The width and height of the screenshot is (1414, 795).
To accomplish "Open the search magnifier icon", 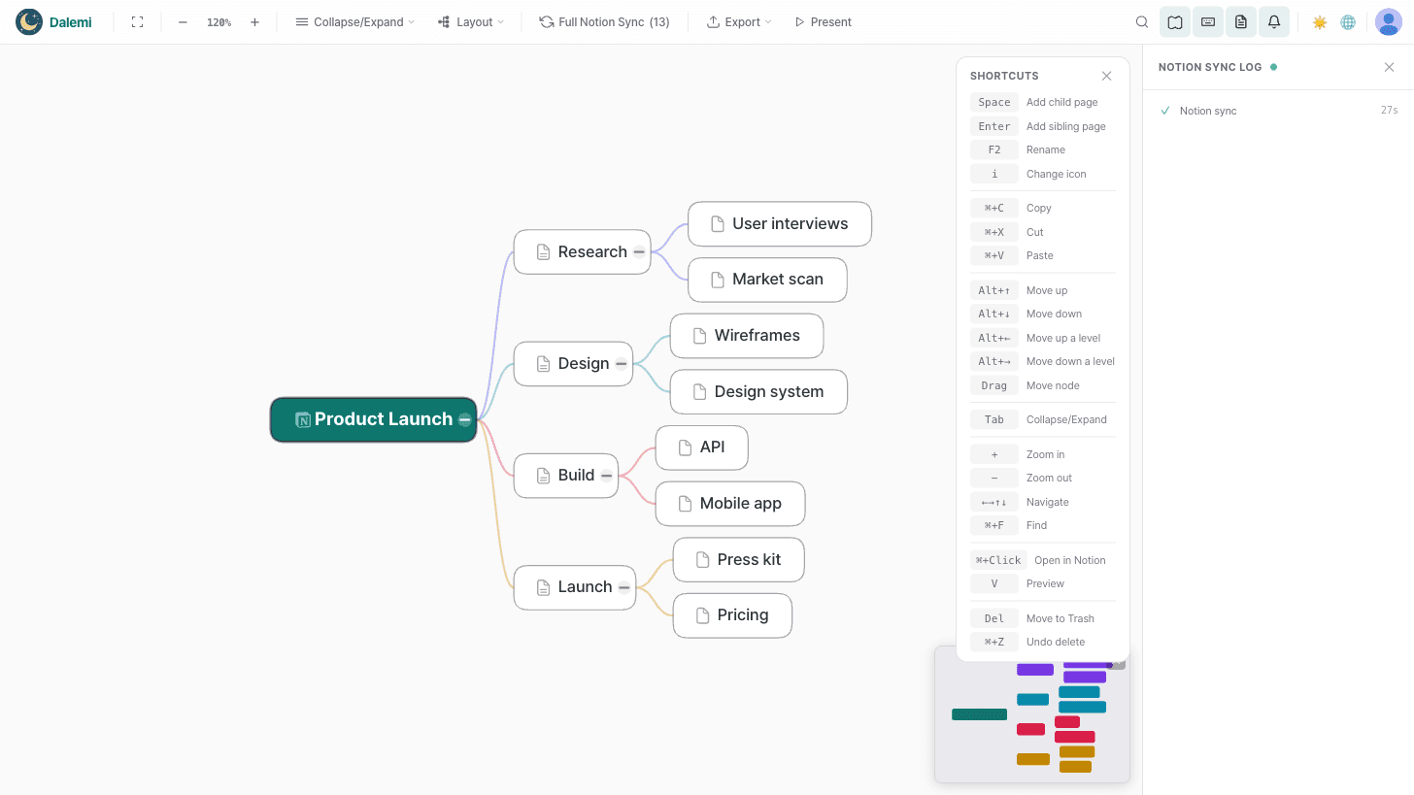I will pos(1142,21).
